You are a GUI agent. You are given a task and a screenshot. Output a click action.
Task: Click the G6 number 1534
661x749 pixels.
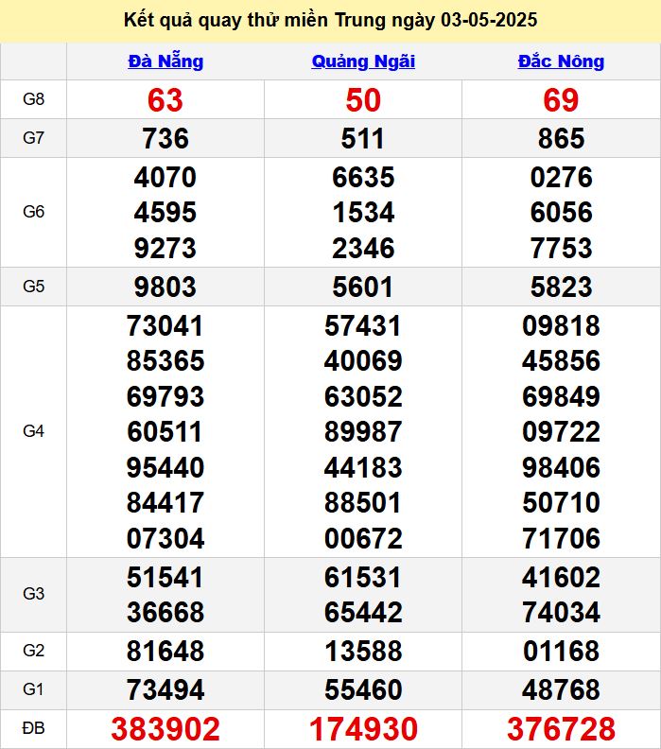point(363,212)
